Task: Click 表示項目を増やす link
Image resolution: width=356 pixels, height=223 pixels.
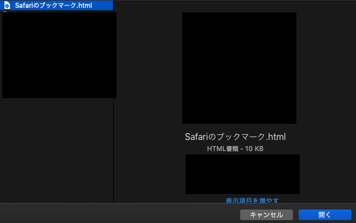Action: coord(252,201)
